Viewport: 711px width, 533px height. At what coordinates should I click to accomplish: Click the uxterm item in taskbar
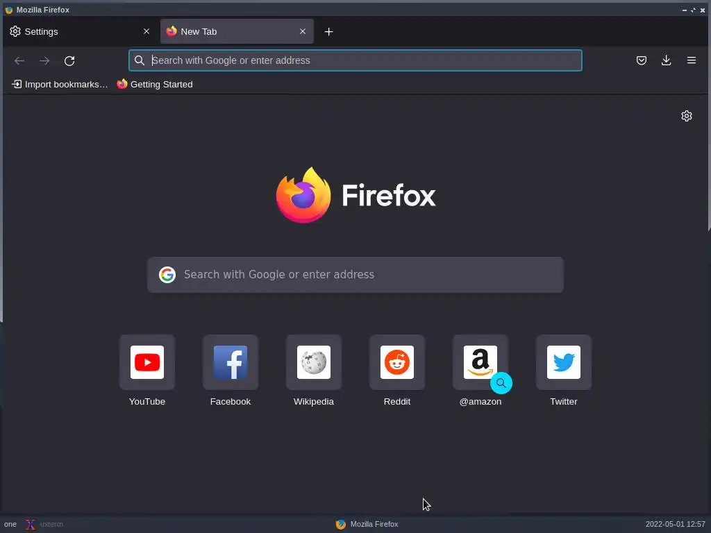pos(44,525)
